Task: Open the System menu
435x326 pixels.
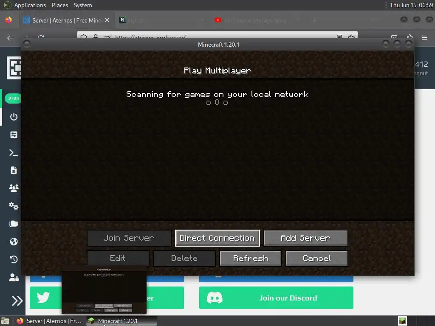Action: point(83,5)
